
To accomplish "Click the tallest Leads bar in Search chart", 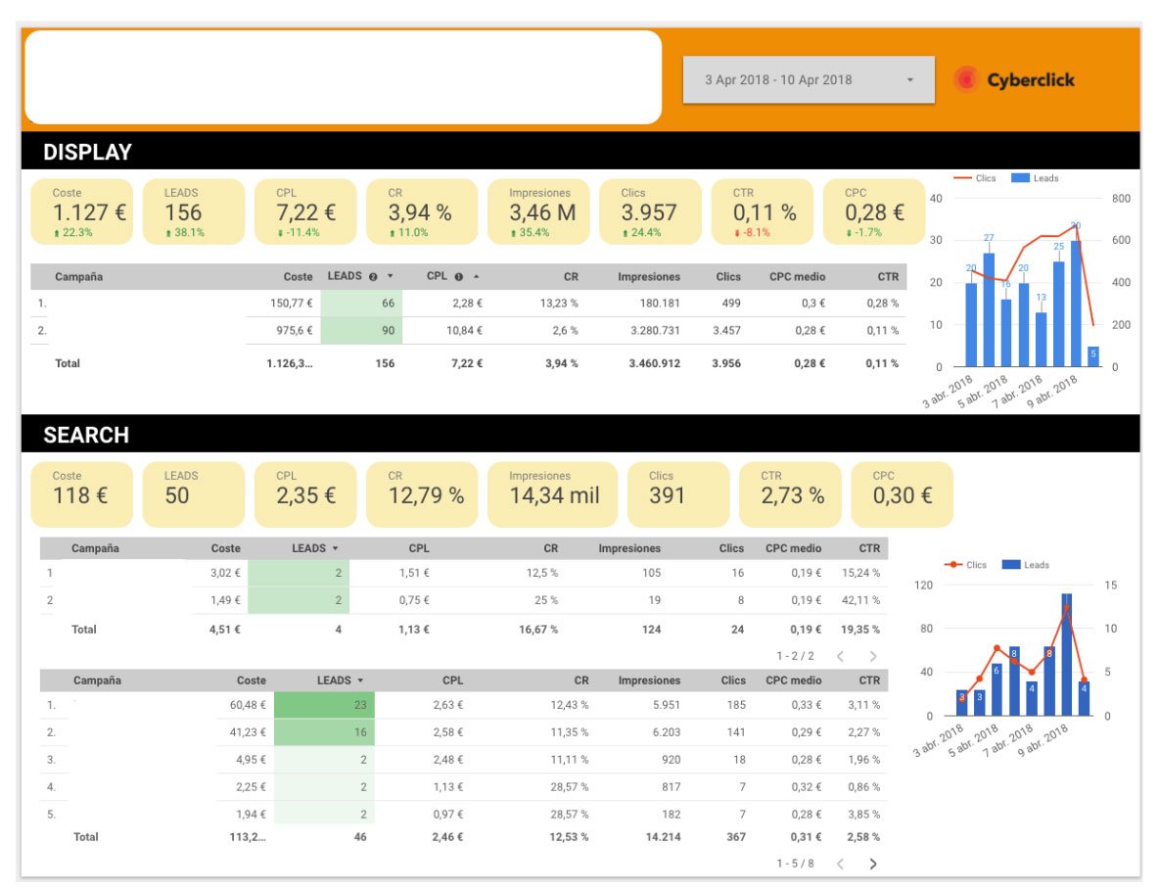I will pos(1066,654).
